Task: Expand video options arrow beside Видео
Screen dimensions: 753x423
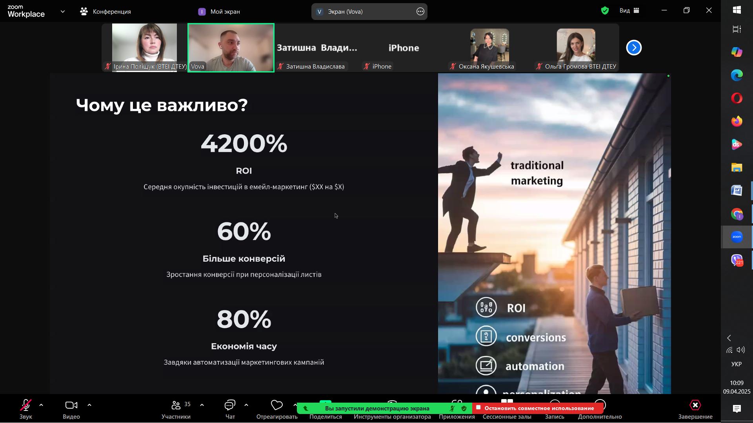Action: click(x=89, y=405)
